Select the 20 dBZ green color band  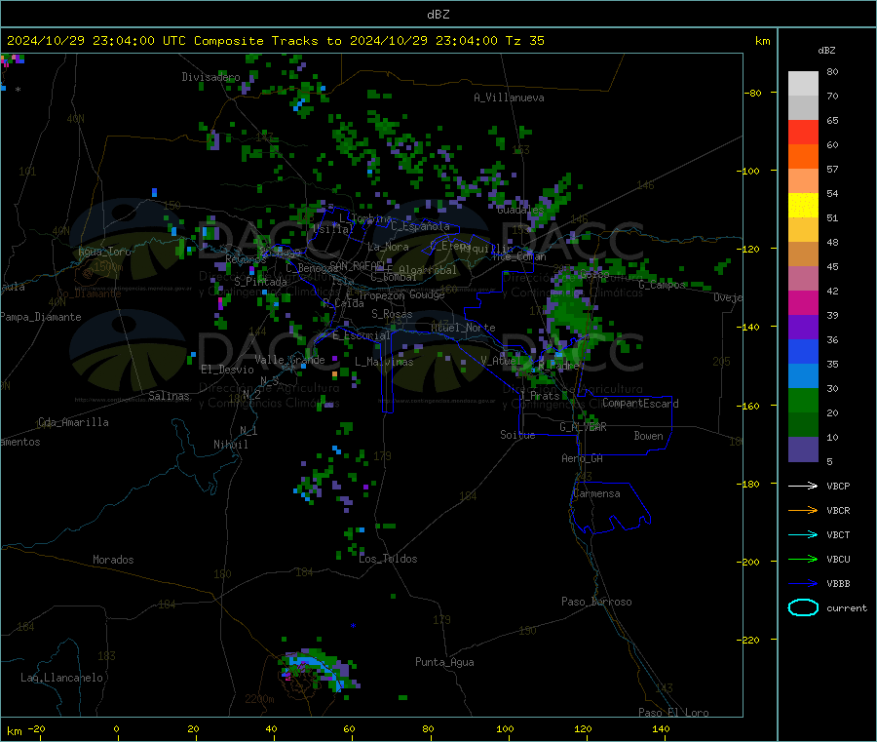[x=803, y=425]
